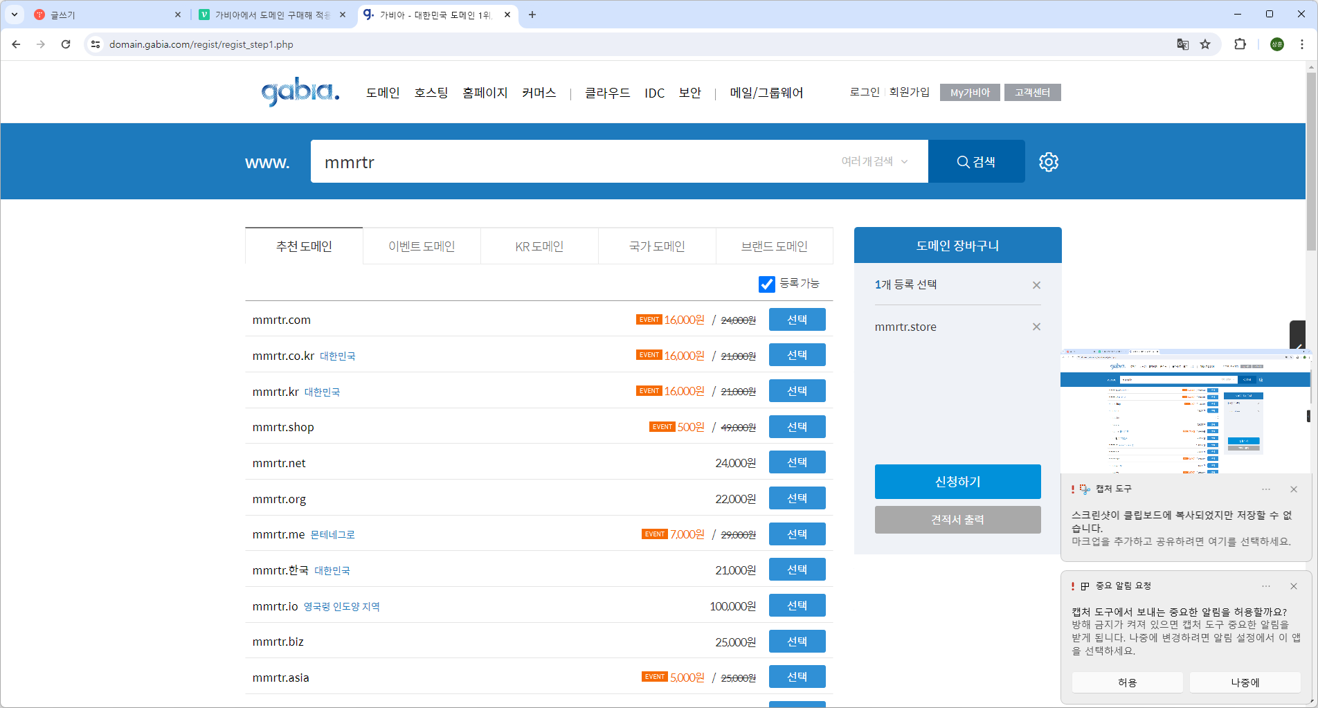The image size is (1318, 708).
Task: Close the 가비아에서 도메인 구매해 tab
Action: tap(343, 15)
